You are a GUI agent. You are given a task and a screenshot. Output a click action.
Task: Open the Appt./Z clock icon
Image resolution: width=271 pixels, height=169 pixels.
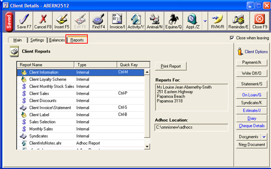click(193, 21)
